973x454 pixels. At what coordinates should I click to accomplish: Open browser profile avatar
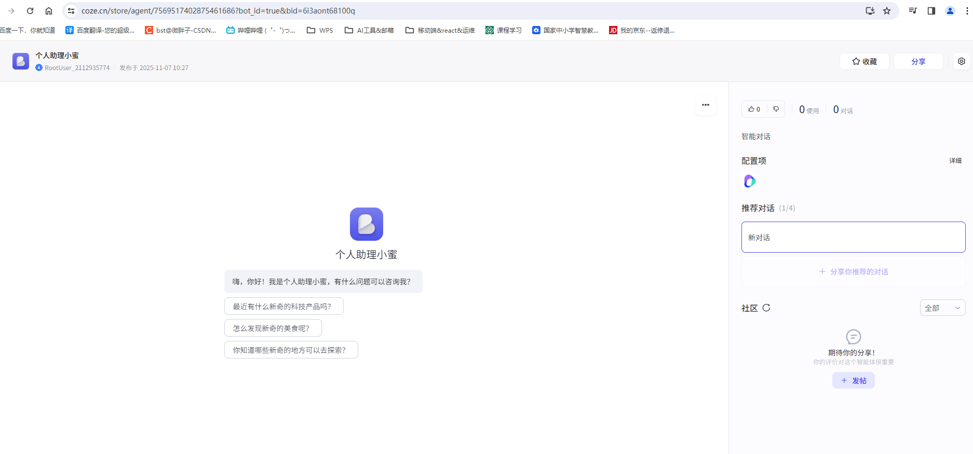click(950, 11)
